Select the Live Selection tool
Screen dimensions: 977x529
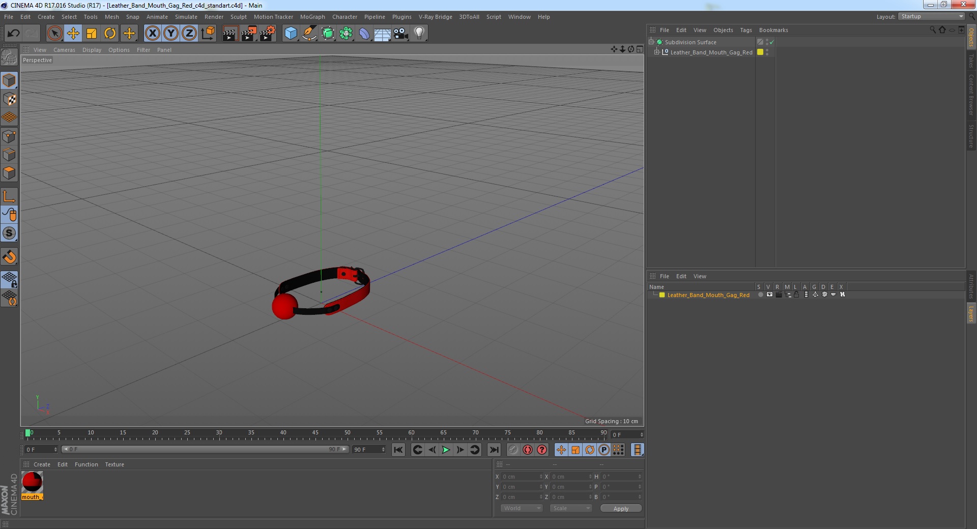(x=54, y=34)
